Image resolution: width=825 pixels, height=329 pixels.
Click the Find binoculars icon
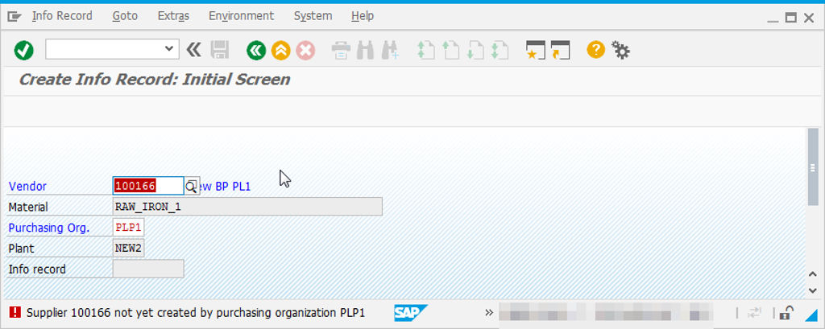(365, 51)
